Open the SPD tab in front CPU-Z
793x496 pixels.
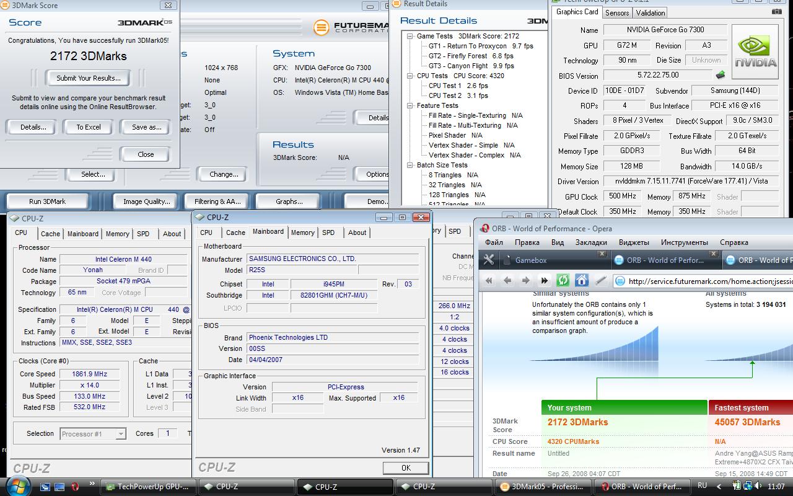click(x=328, y=232)
